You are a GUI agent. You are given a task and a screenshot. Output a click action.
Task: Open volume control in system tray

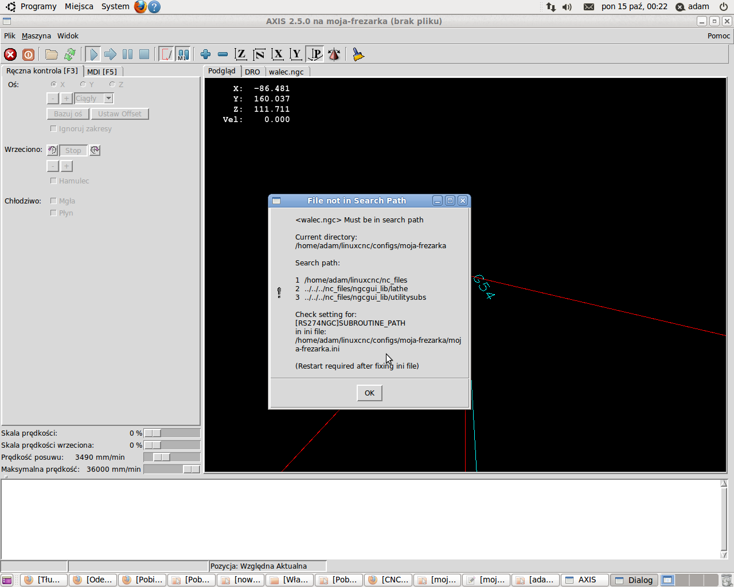click(x=567, y=7)
